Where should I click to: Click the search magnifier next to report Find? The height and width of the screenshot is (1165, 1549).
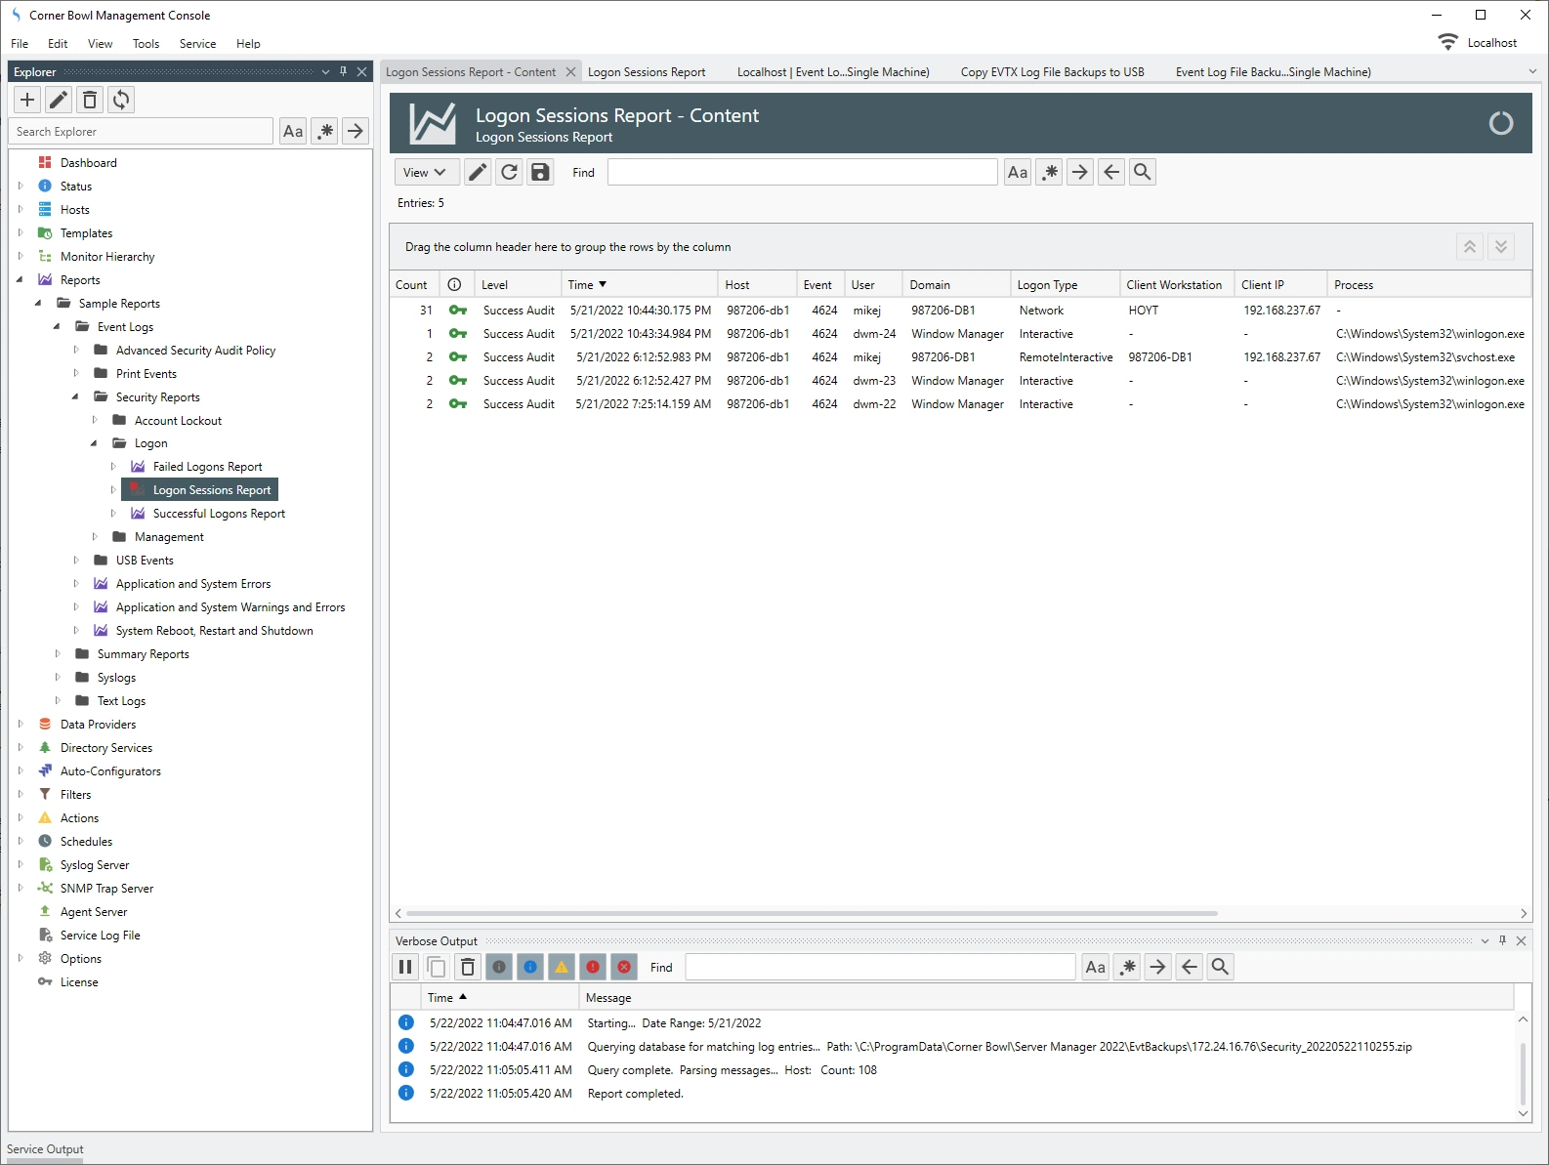click(x=1143, y=172)
